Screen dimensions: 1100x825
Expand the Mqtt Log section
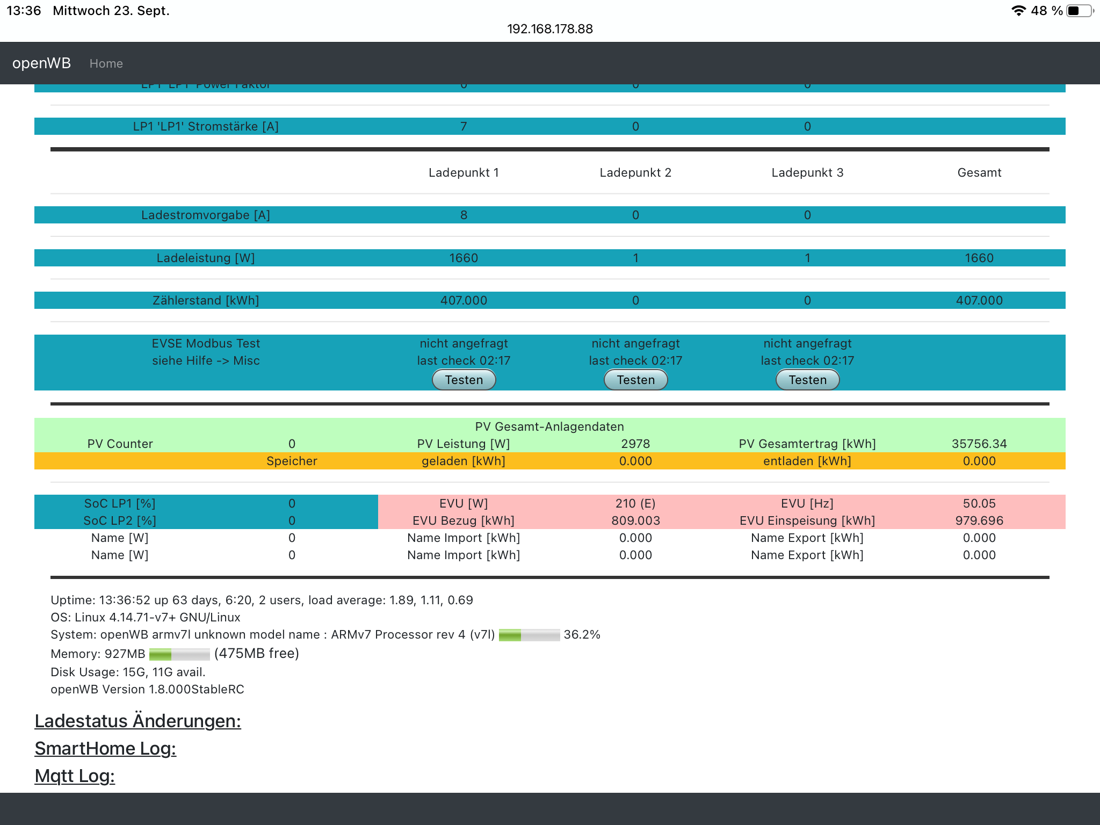pyautogui.click(x=75, y=776)
